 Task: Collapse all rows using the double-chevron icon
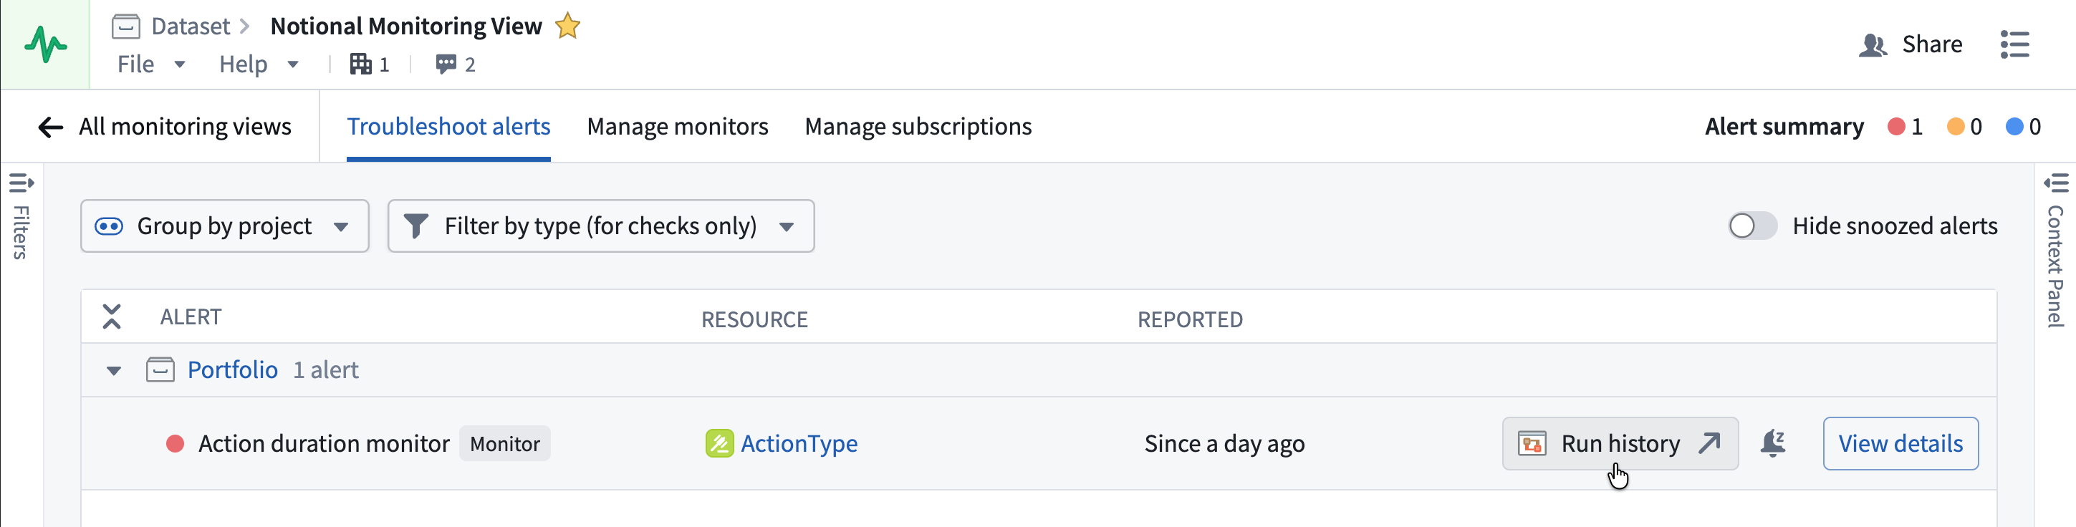click(x=112, y=316)
